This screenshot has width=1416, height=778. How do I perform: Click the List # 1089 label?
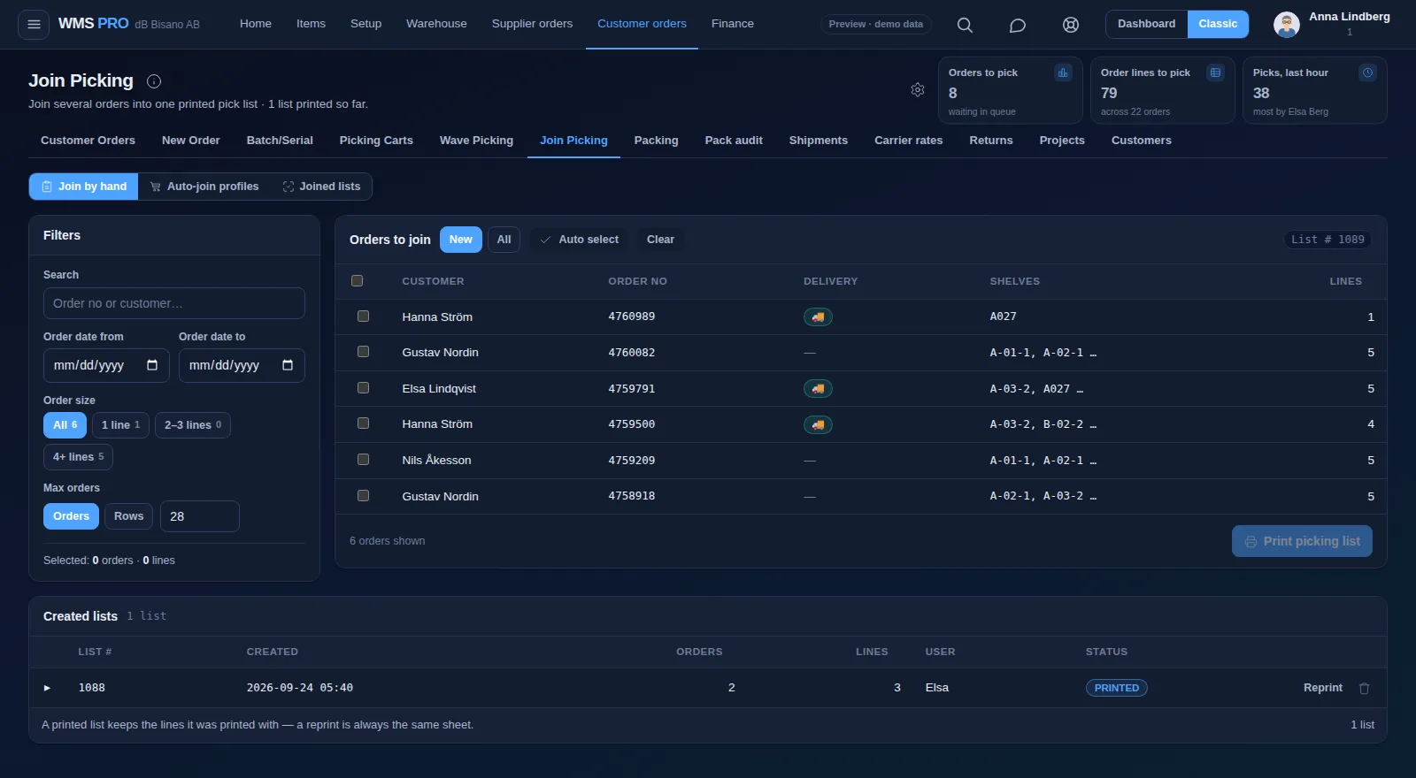coord(1327,240)
